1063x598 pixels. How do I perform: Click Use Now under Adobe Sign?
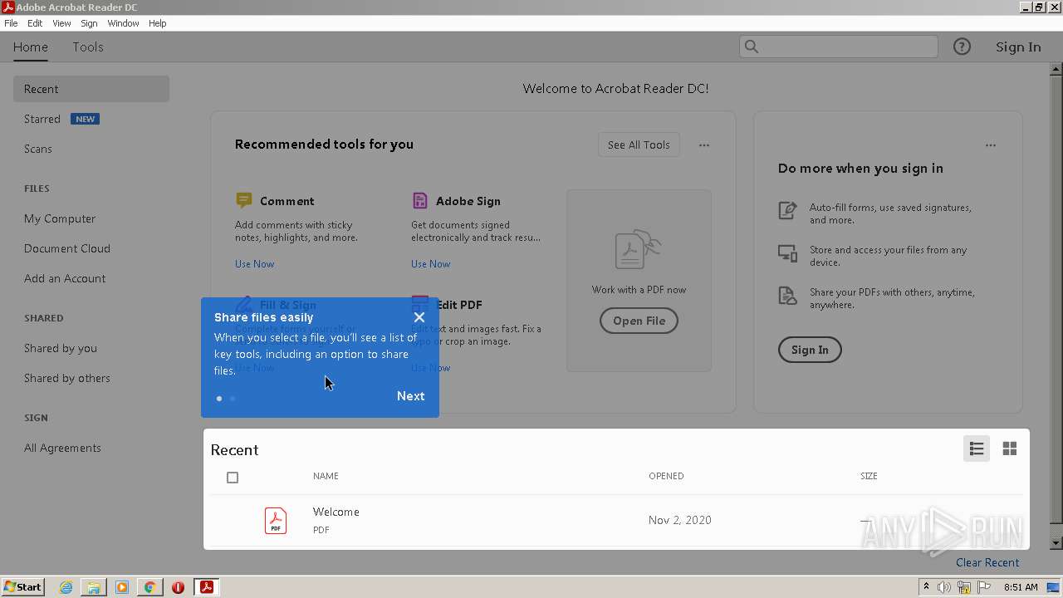click(430, 264)
